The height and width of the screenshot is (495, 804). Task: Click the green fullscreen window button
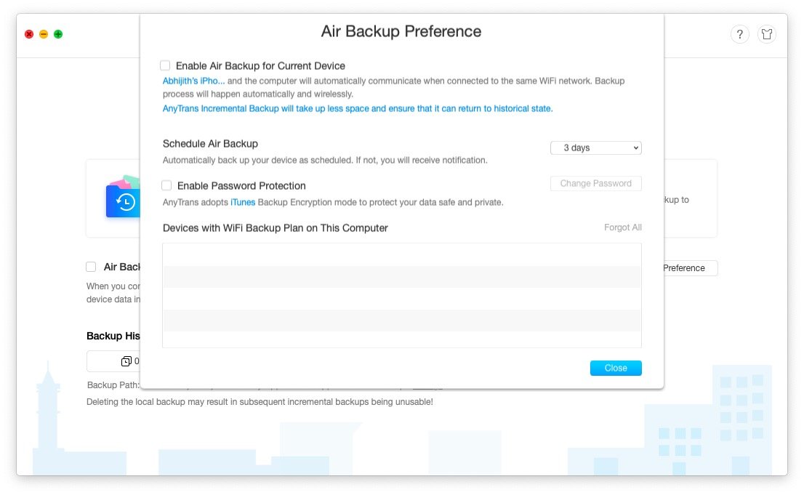click(58, 34)
